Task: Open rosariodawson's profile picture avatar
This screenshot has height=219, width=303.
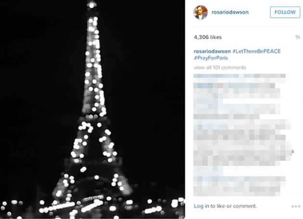Action: [x=201, y=12]
